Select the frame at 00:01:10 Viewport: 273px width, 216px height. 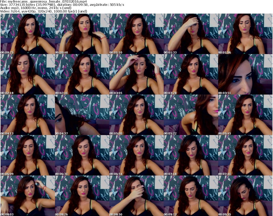[x=136, y=34]
